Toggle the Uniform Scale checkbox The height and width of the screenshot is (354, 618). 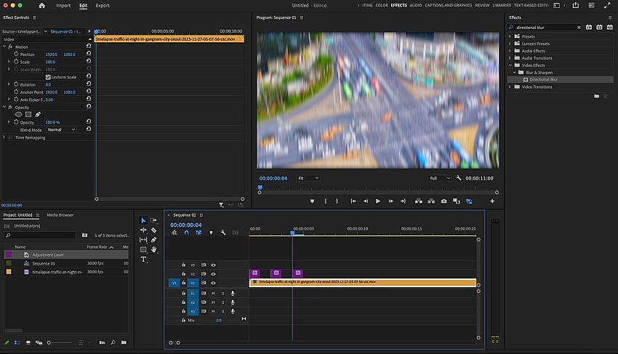click(x=48, y=77)
